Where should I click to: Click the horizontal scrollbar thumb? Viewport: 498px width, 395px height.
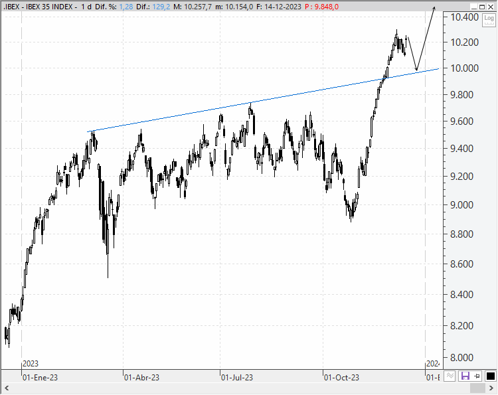tap(477, 388)
